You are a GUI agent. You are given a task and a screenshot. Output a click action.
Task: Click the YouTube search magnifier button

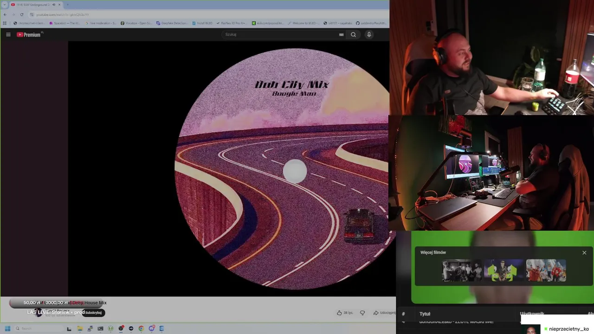353,34
